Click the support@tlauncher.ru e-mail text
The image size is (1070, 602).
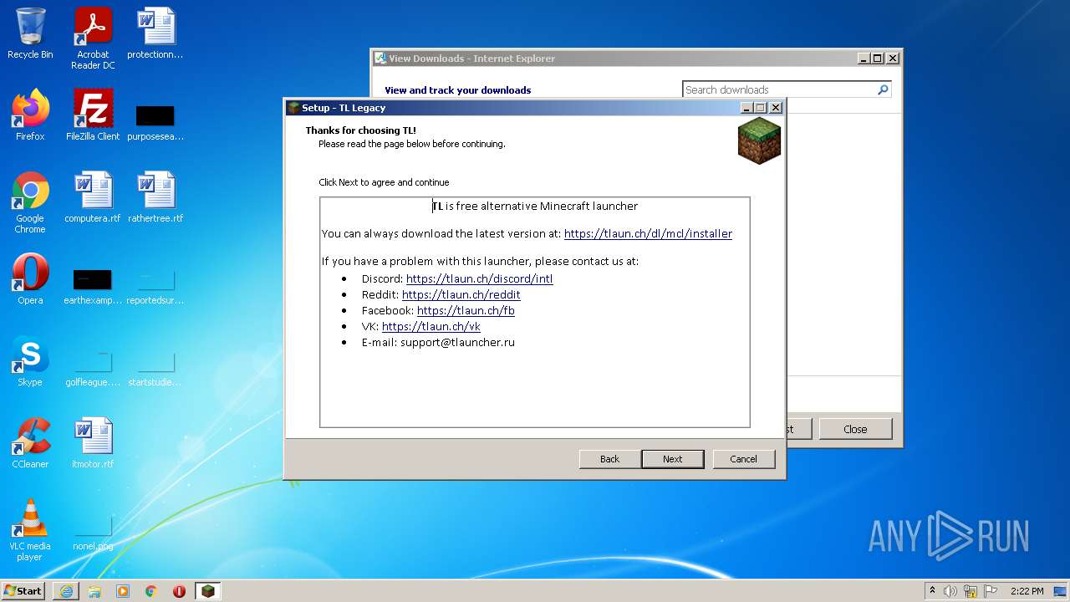457,343
